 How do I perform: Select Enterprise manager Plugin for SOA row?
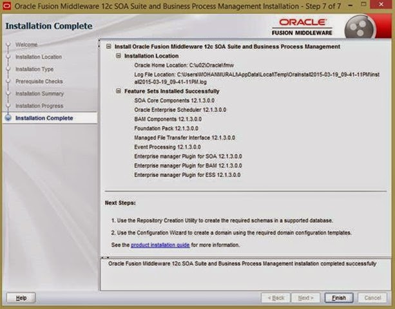coord(188,156)
